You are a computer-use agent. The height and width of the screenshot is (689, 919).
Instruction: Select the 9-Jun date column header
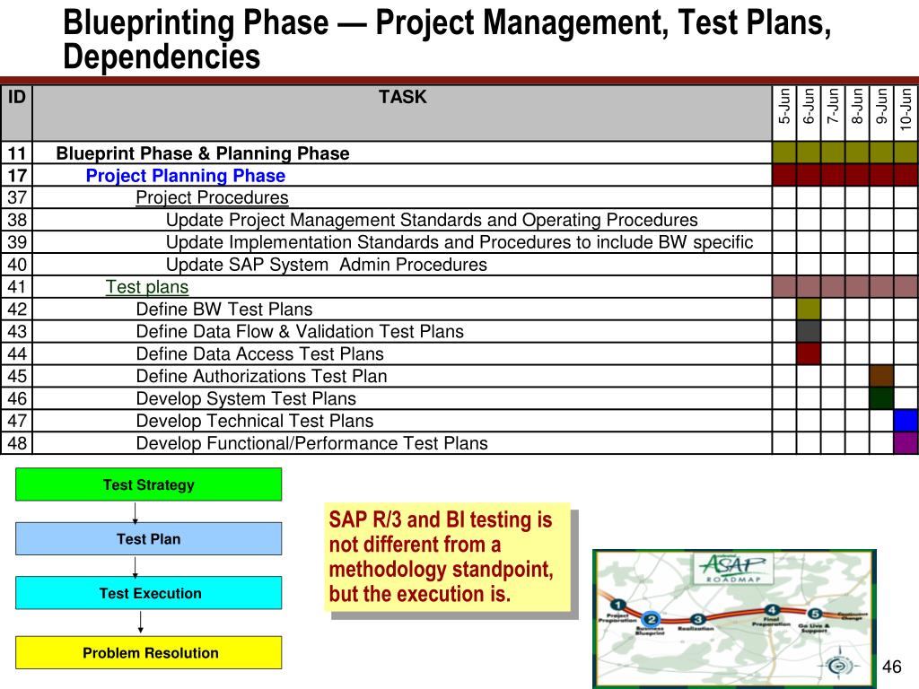[x=881, y=113]
